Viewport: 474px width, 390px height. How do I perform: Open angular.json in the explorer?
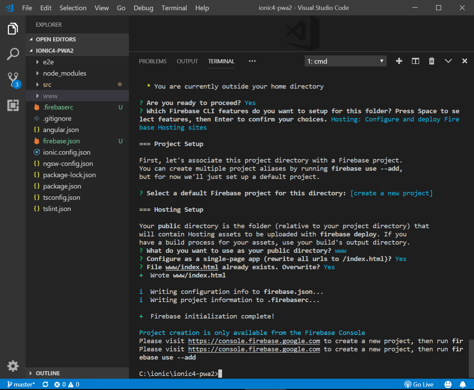(77, 130)
